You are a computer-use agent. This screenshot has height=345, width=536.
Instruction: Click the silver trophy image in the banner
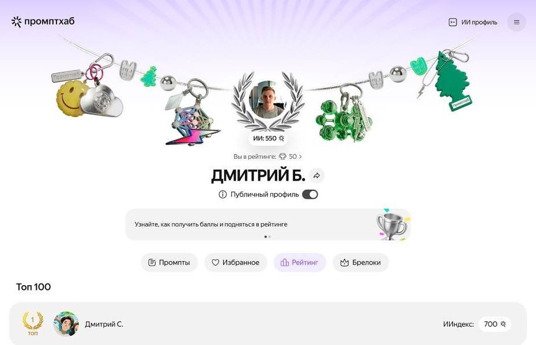coord(391,225)
